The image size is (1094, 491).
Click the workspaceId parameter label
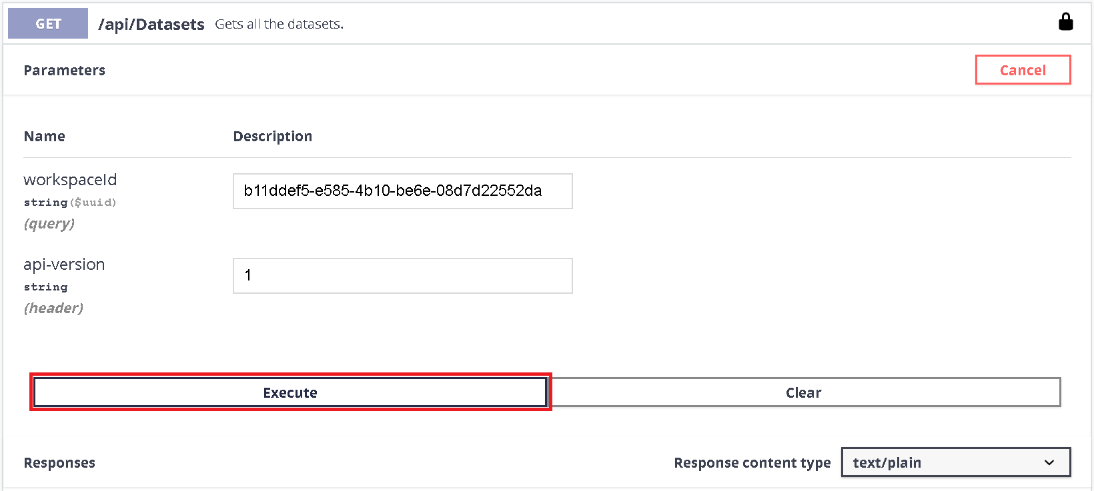[x=70, y=180]
